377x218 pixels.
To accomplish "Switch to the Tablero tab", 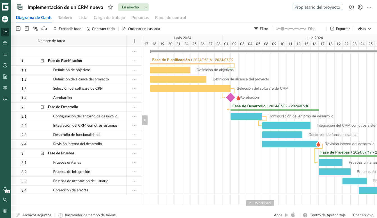I will coord(65,17).
